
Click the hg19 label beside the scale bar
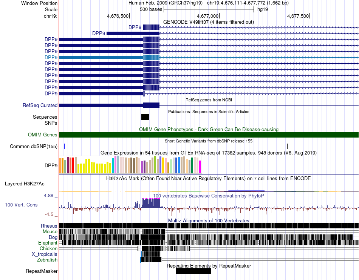263,9
